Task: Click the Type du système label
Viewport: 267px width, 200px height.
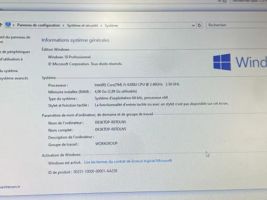Action: [x=62, y=99]
